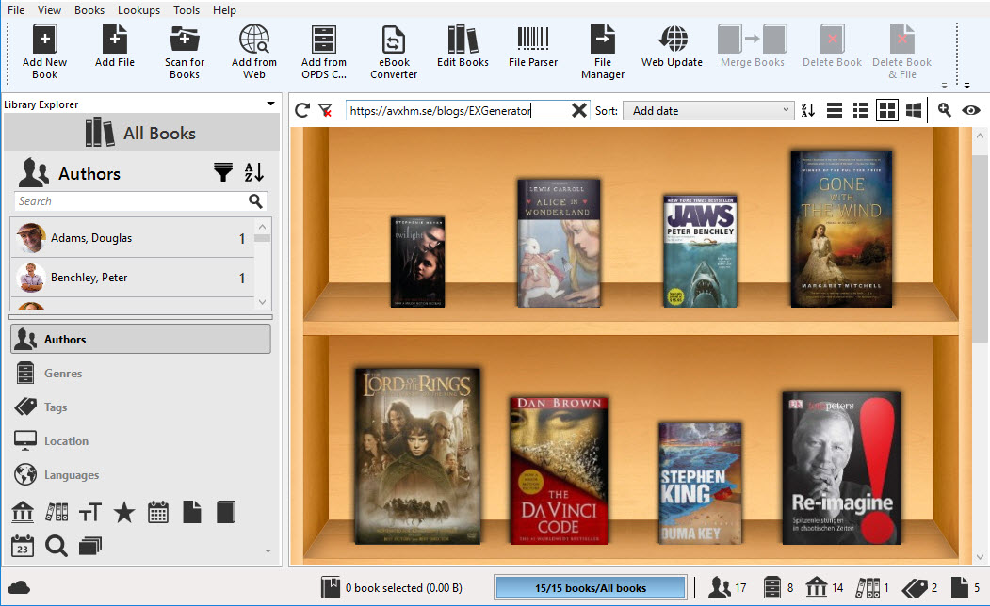This screenshot has width=990, height=606.
Task: Clear filter using the funnel-with-X icon
Action: coord(326,111)
